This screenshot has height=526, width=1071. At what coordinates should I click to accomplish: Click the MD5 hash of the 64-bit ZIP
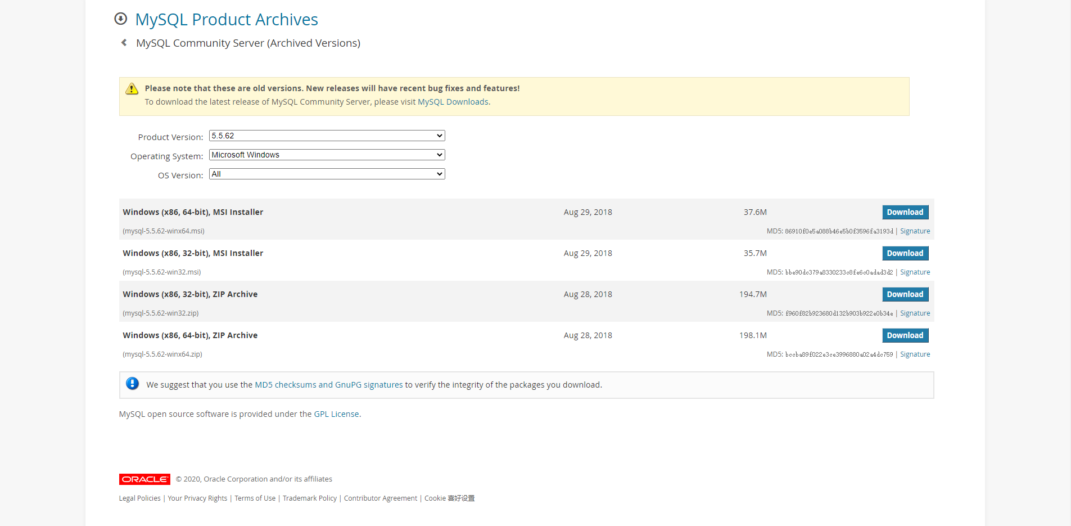click(x=839, y=354)
